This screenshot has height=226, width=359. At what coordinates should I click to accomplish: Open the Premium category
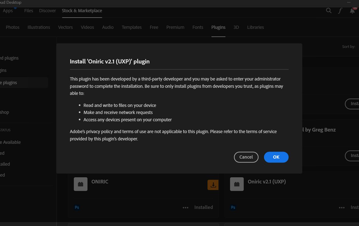pos(175,27)
